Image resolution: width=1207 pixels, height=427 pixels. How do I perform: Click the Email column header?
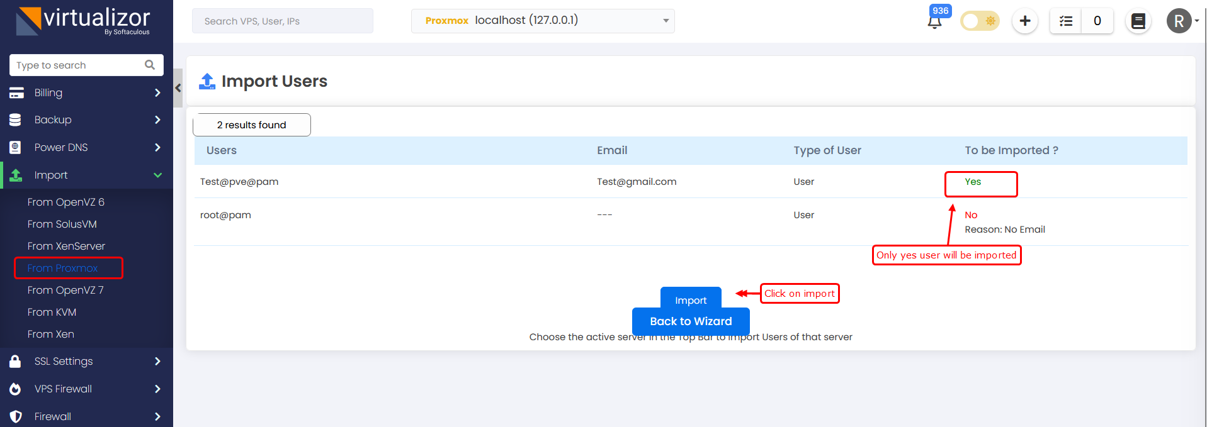[x=612, y=150]
